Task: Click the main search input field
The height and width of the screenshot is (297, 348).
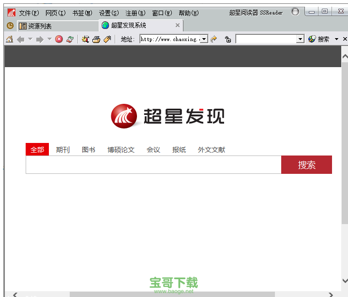Action: pos(153,165)
